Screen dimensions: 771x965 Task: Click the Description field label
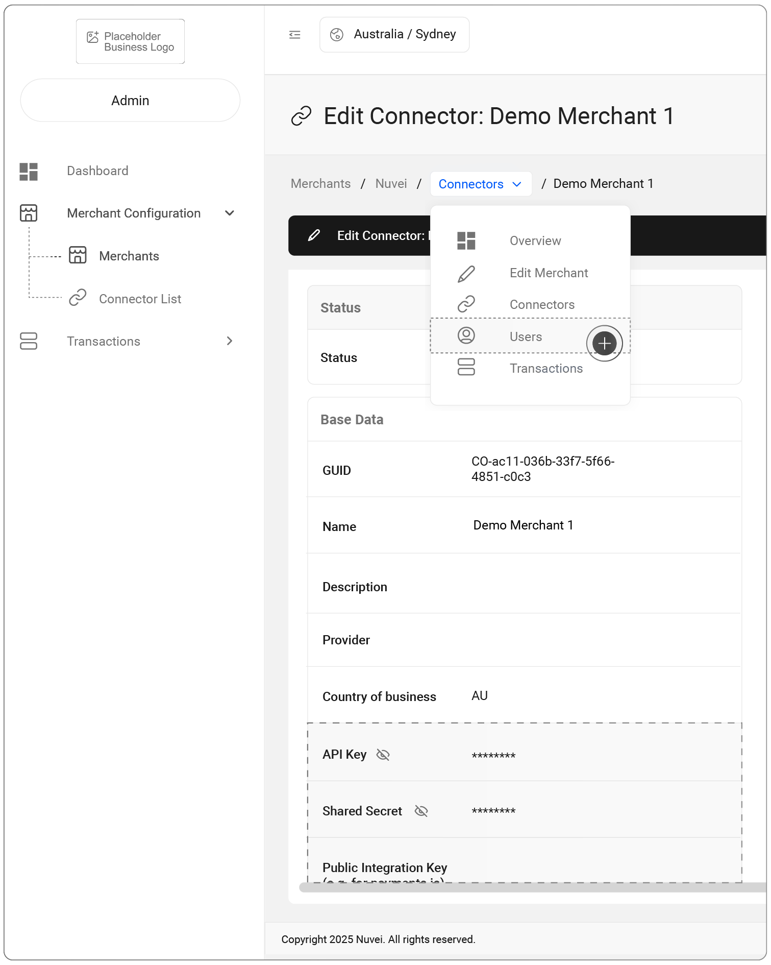pyautogui.click(x=355, y=587)
